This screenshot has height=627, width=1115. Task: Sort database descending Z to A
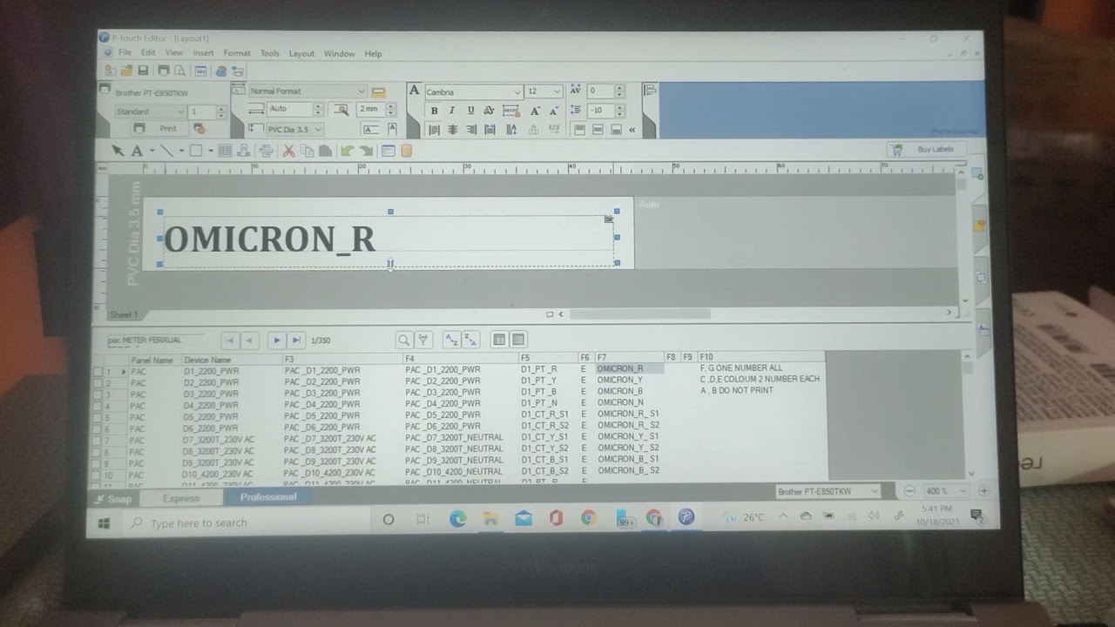click(x=470, y=340)
